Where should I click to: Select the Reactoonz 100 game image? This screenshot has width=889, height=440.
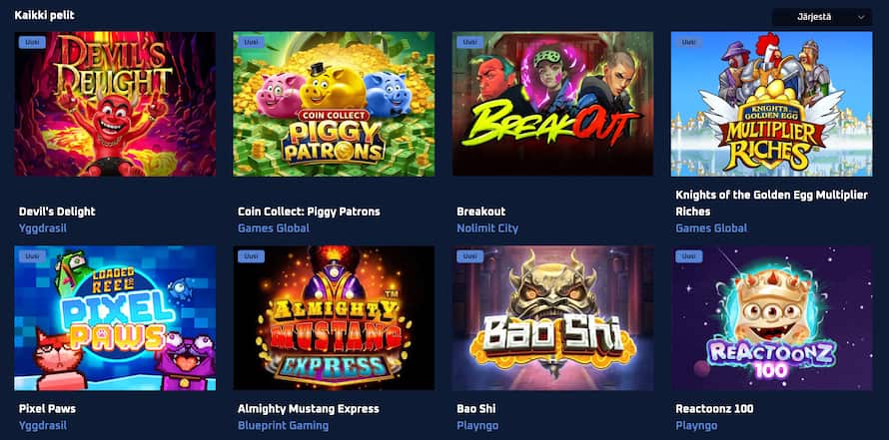click(x=772, y=317)
